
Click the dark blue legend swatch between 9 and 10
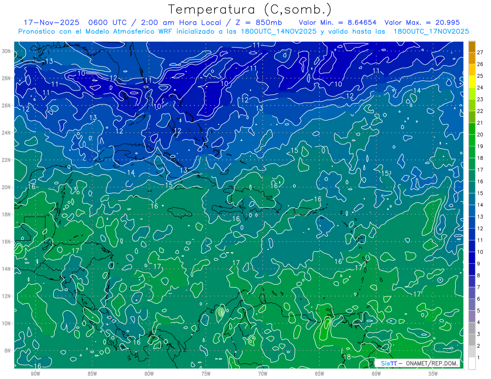click(x=472, y=258)
